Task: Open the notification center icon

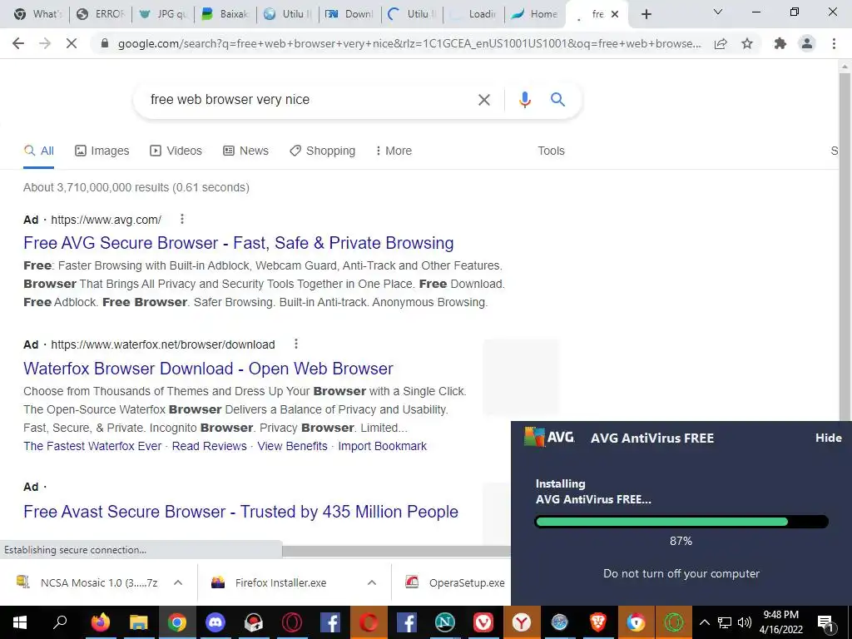Action: click(825, 622)
